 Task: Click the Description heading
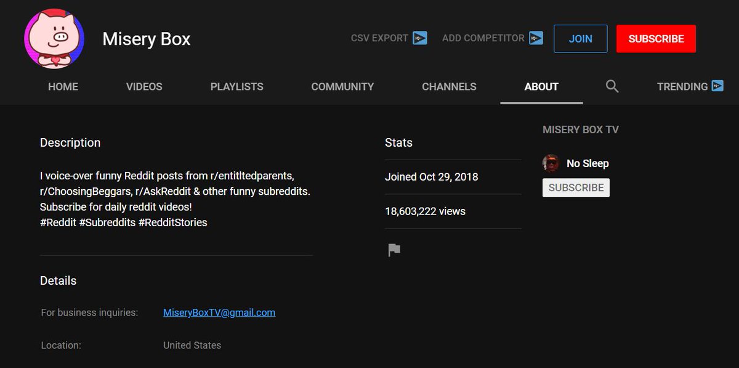click(70, 142)
